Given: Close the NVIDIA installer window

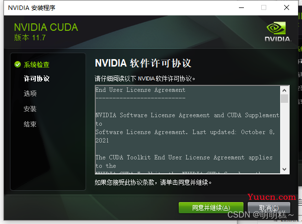Looking at the screenshot, I should tap(287, 7).
